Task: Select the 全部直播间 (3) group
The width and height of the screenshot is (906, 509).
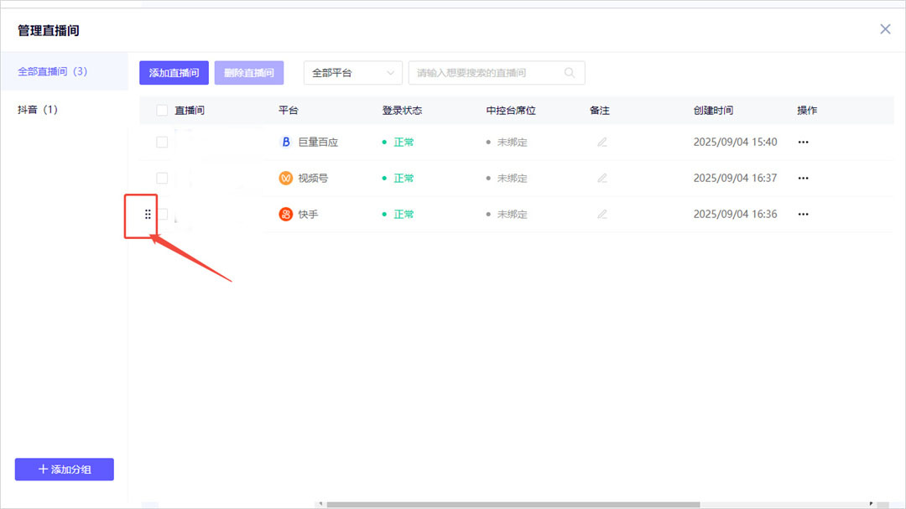Action: 64,71
